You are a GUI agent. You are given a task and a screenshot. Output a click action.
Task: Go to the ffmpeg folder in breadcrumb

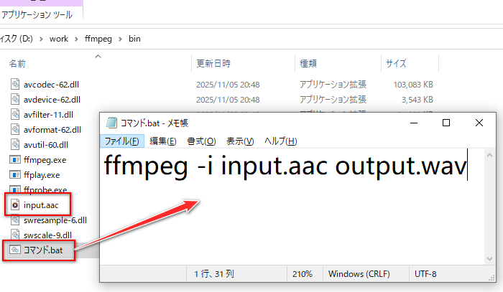click(x=98, y=39)
